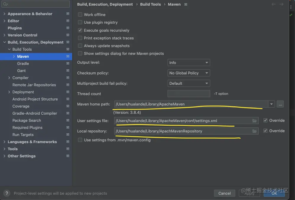Click the search magnifier icon in settings

point(6,4)
